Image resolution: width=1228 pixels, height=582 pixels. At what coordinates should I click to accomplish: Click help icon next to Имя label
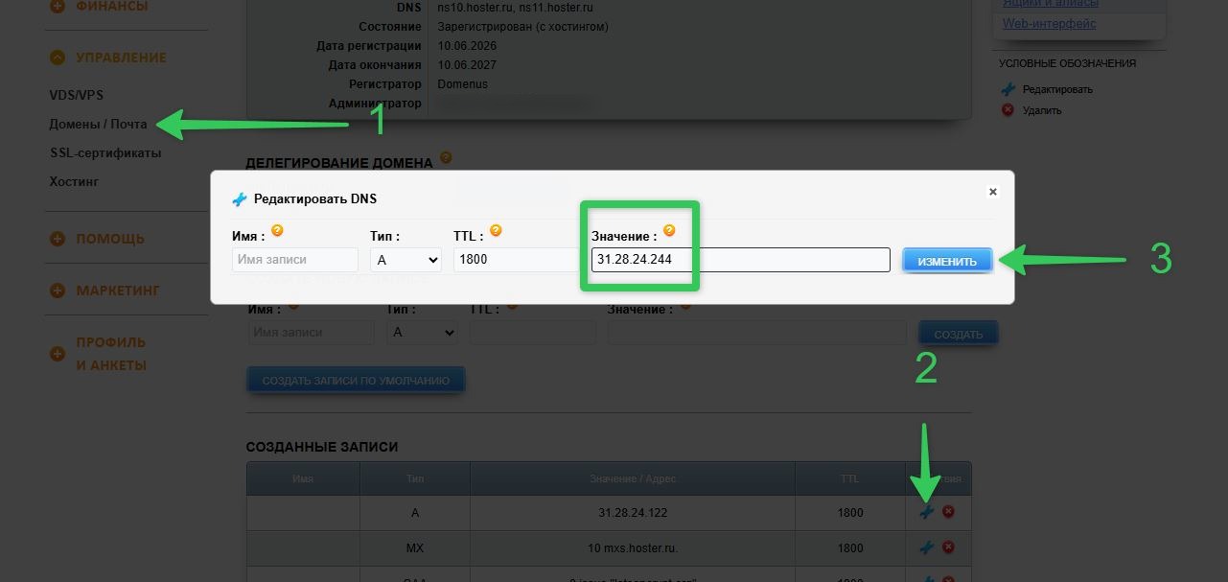coord(278,231)
